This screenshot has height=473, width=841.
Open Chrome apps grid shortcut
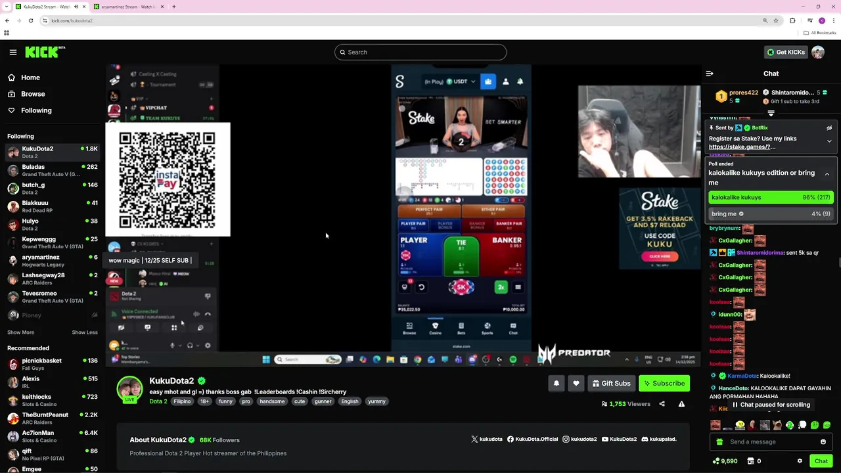(x=7, y=33)
